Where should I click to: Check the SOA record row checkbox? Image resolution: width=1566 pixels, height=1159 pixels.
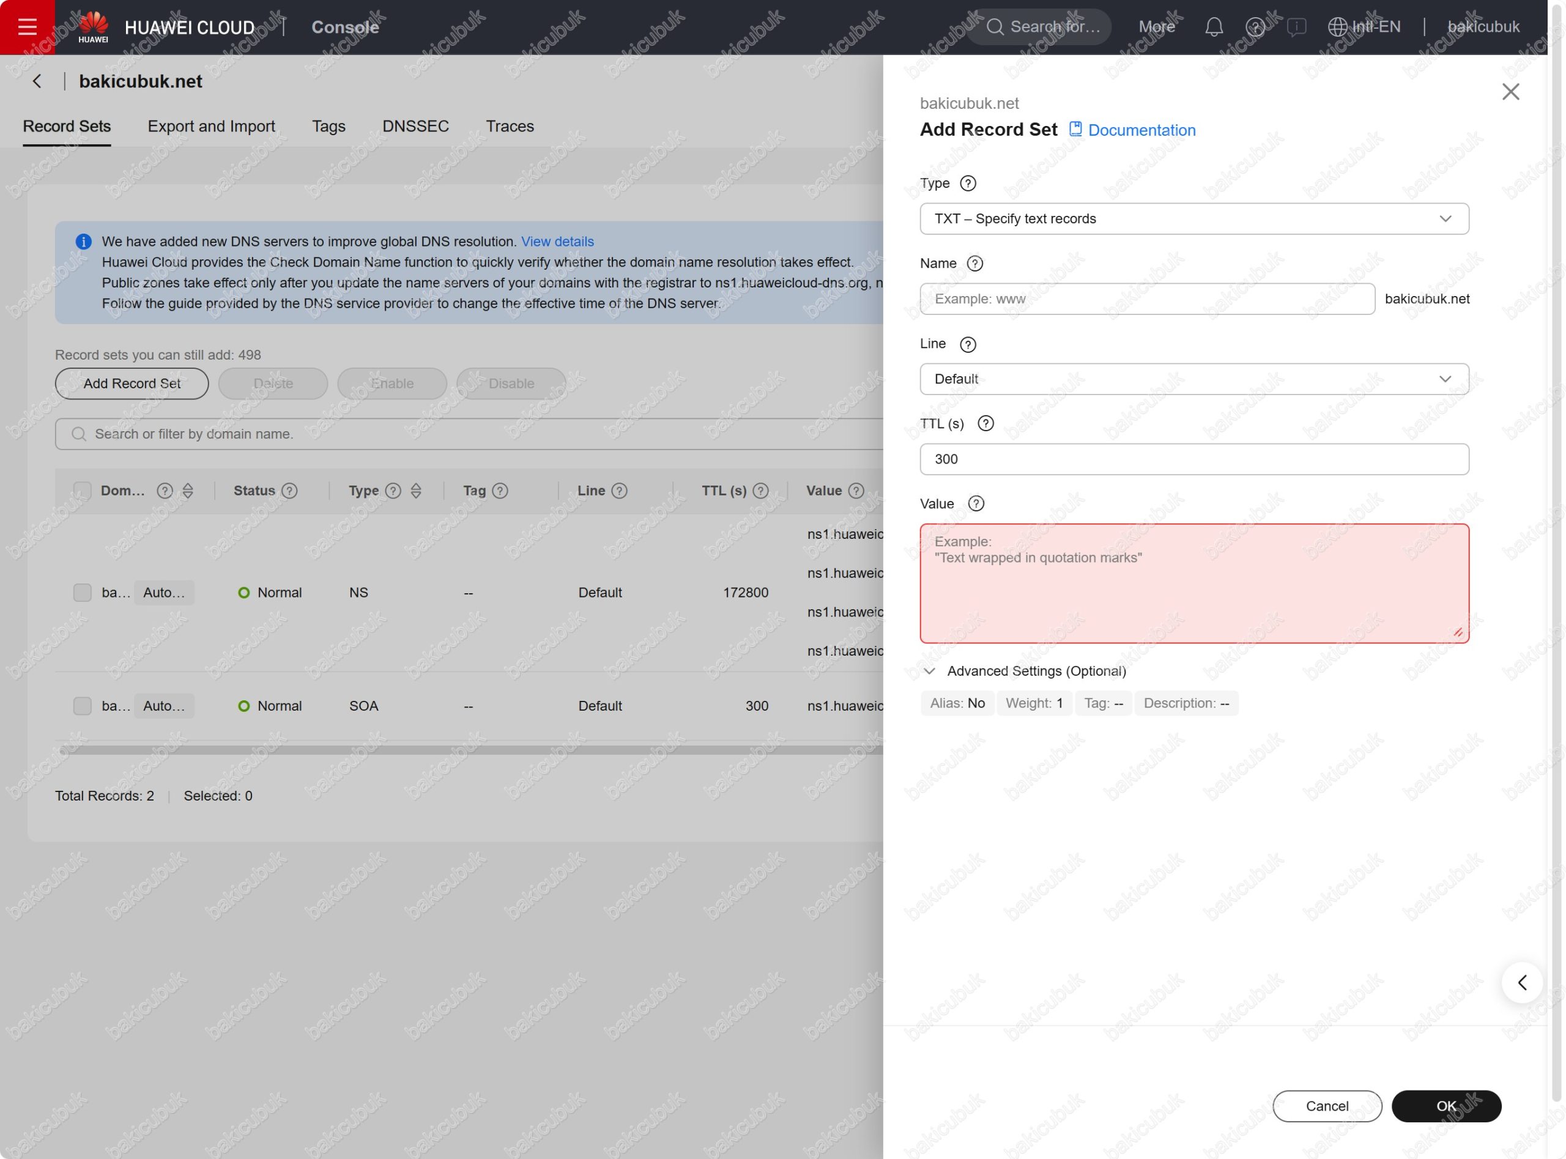pyautogui.click(x=82, y=706)
